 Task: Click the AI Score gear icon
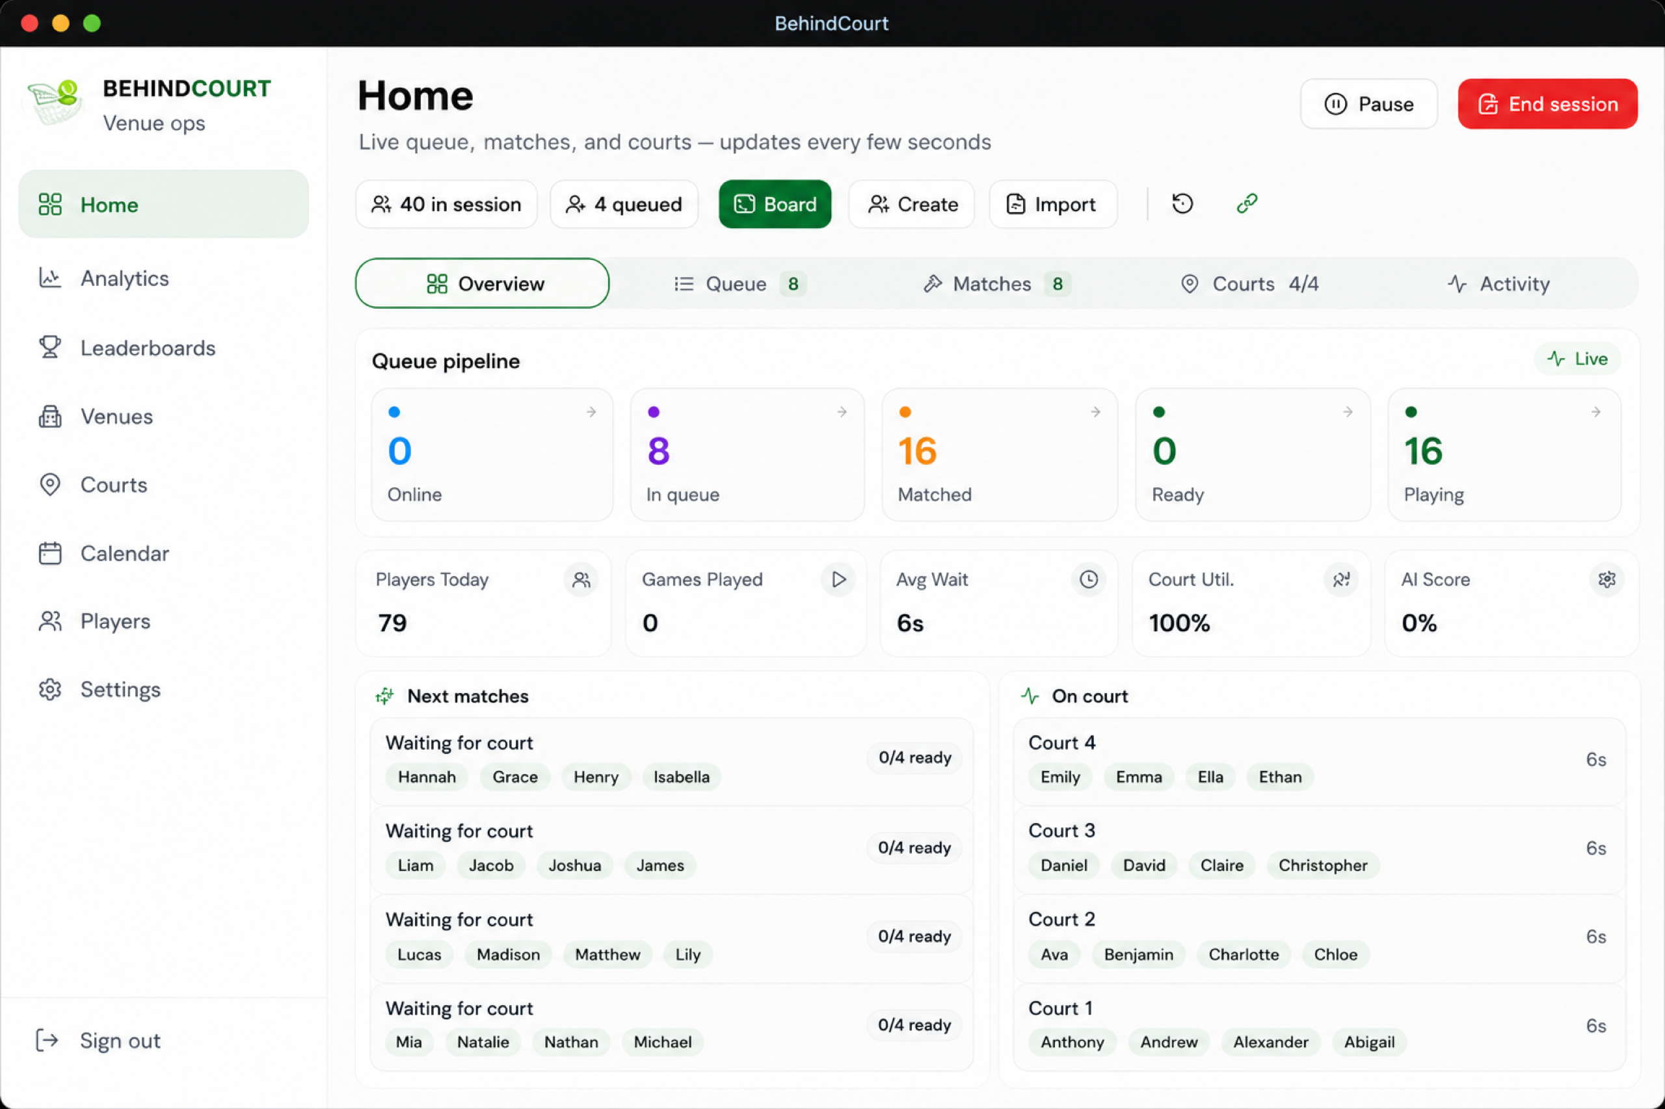point(1607,580)
